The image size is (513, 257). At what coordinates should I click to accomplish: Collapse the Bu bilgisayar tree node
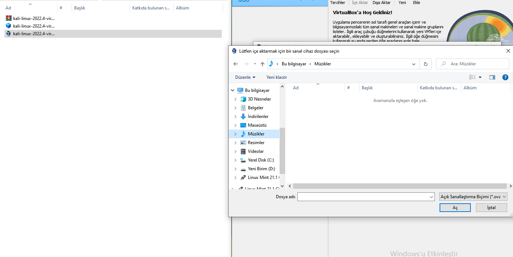coord(233,90)
